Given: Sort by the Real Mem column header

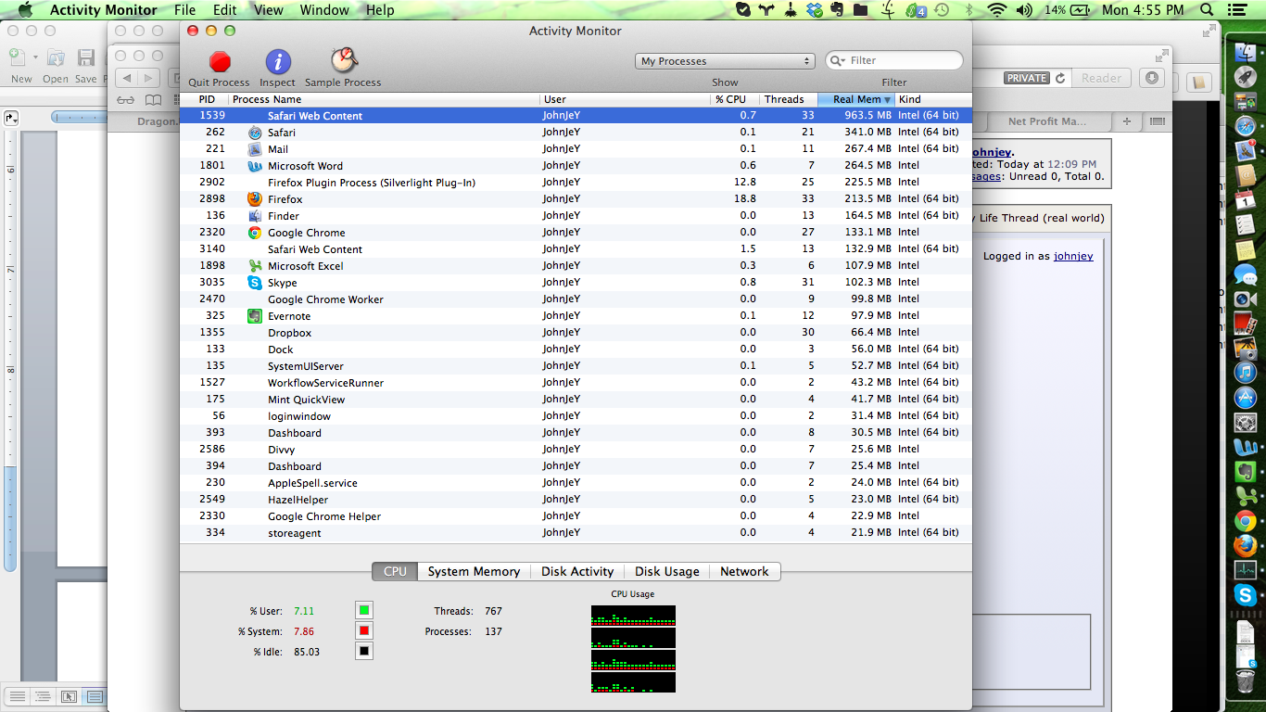Looking at the screenshot, I should click(x=855, y=99).
